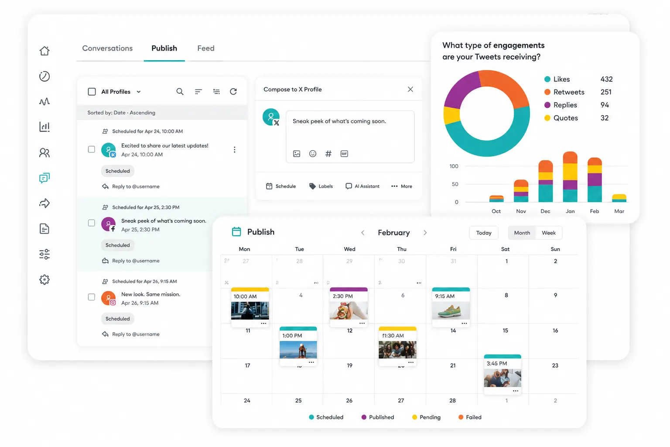Refresh the scheduled posts list
This screenshot has width=670, height=447.
(x=233, y=92)
